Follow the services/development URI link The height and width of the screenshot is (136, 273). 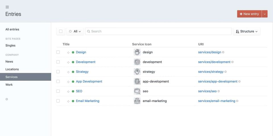click(x=214, y=62)
